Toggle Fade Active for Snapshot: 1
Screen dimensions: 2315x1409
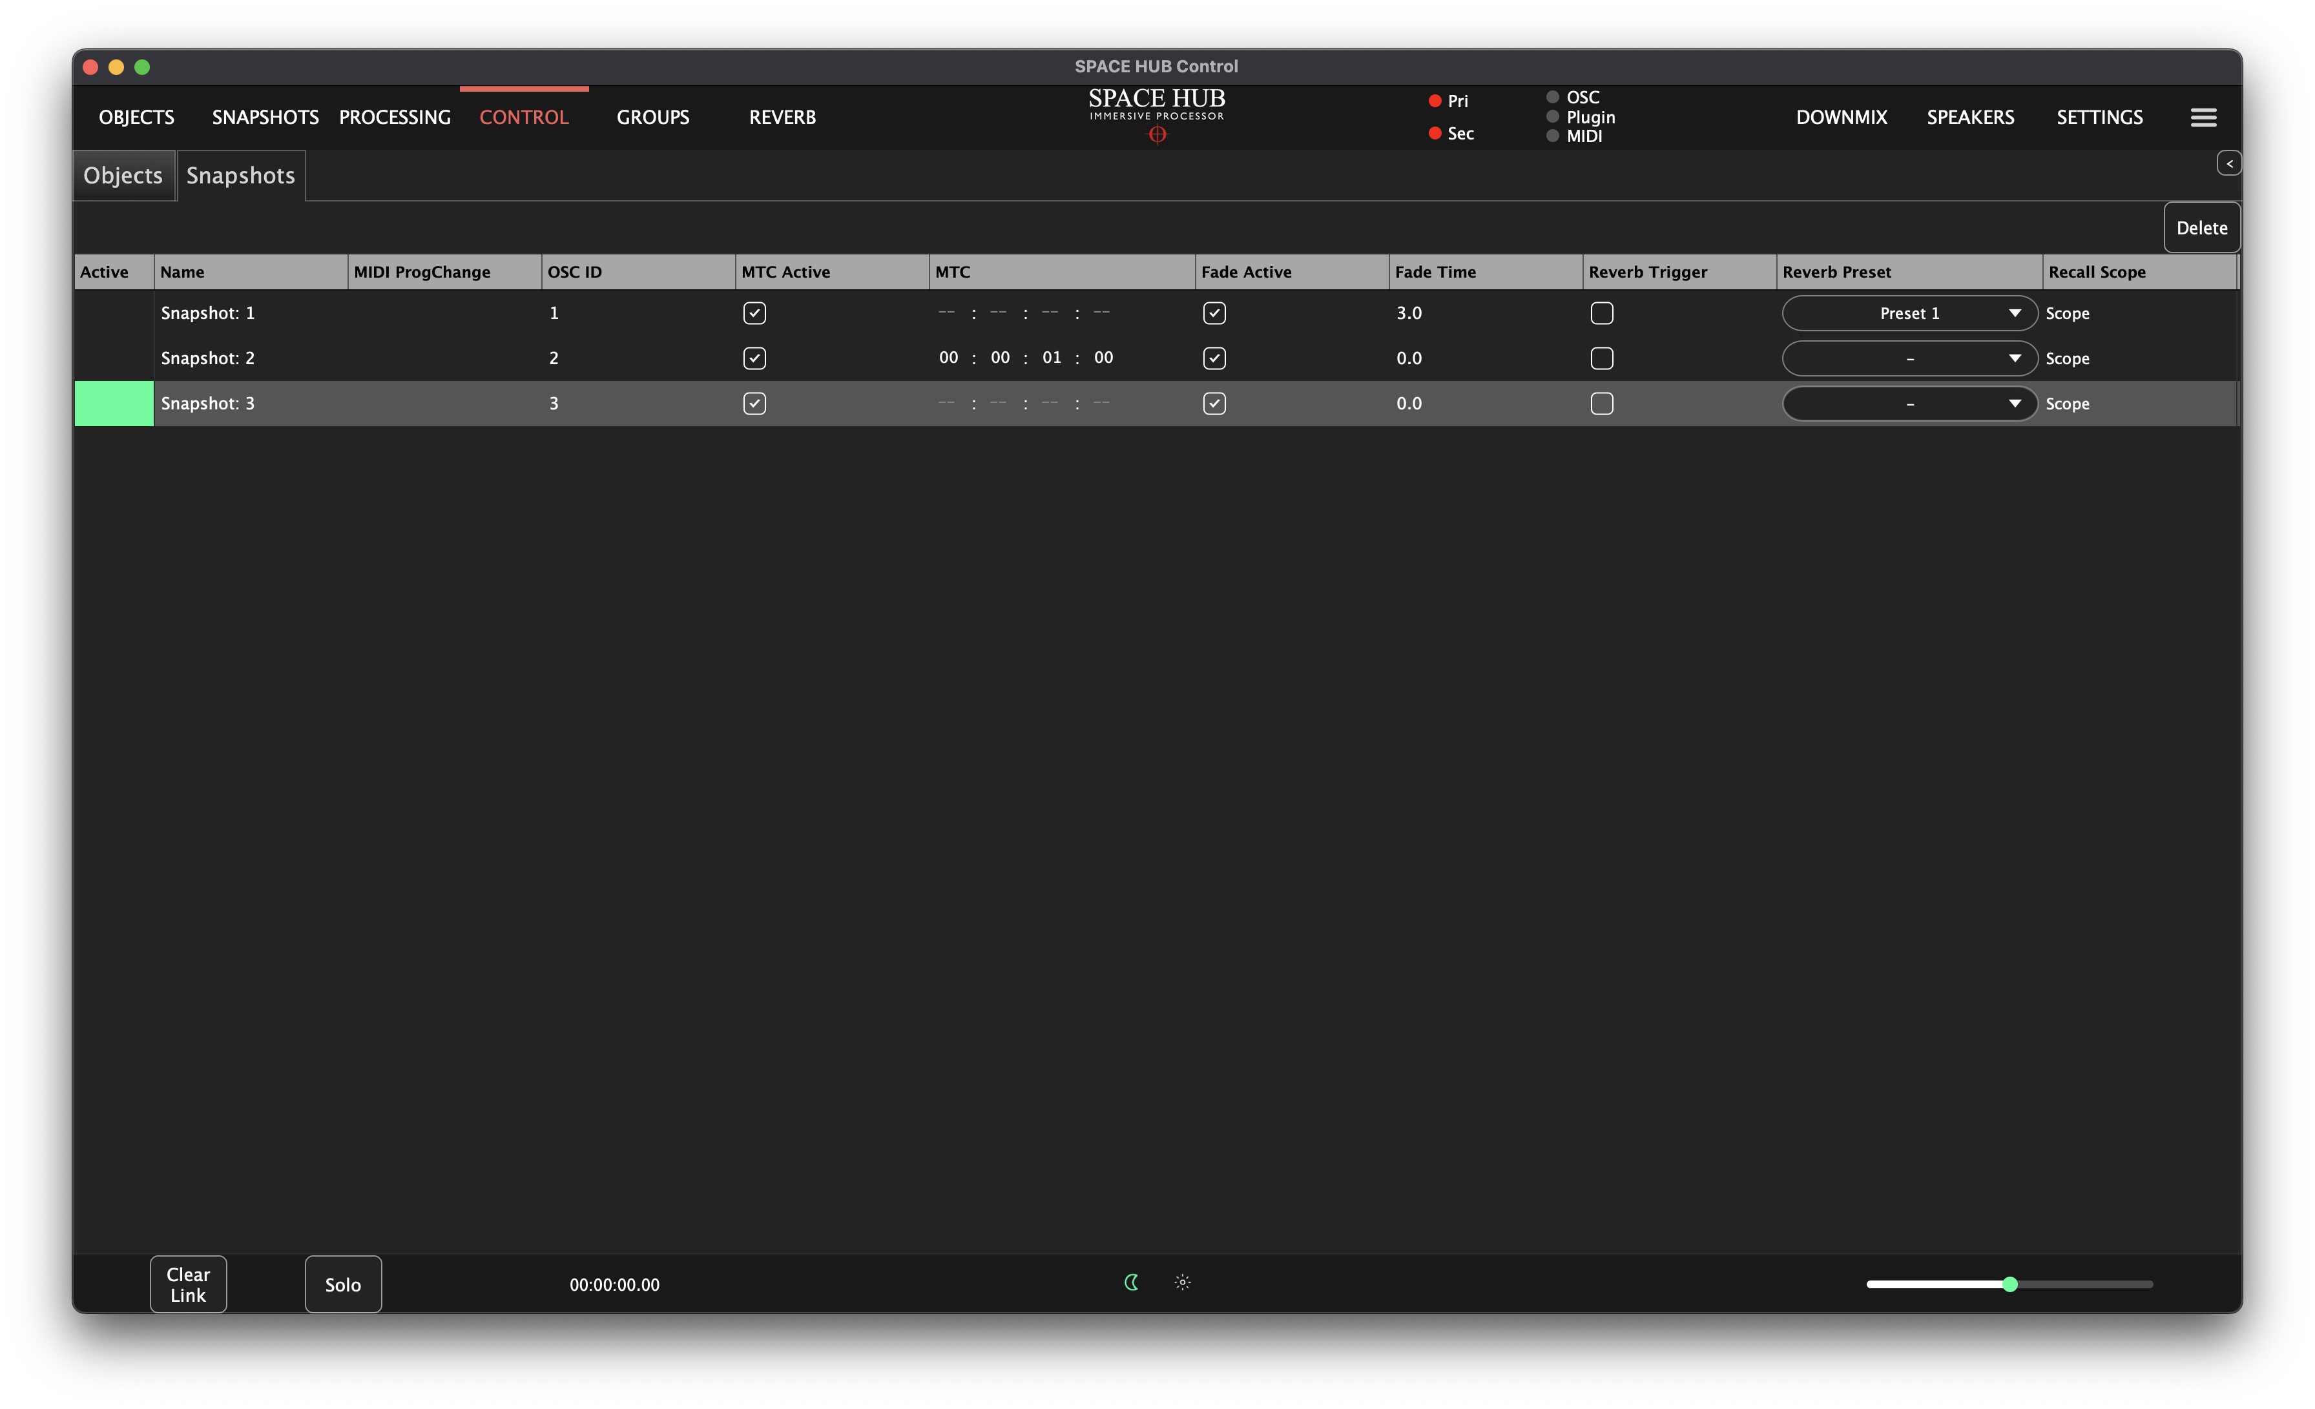coord(1214,313)
